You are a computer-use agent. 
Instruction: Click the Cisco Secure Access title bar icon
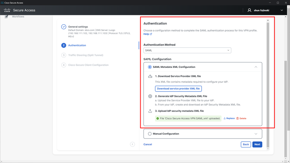pos(2,3)
